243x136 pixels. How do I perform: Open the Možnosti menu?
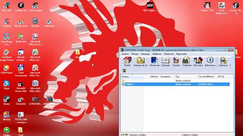[169, 54]
